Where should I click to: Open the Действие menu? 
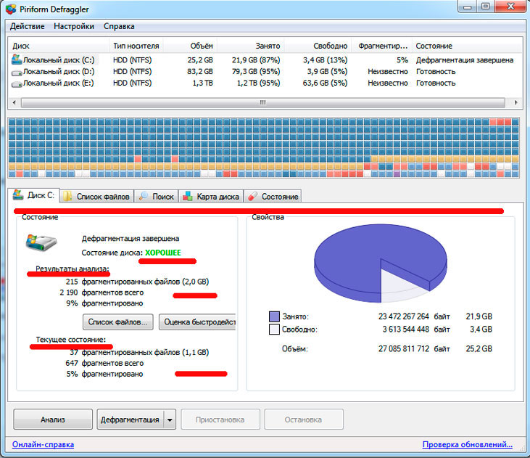[27, 26]
